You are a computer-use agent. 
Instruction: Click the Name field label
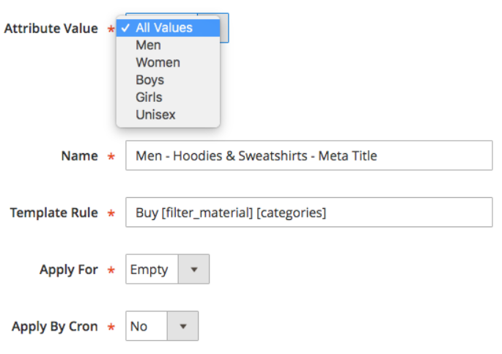[80, 156]
